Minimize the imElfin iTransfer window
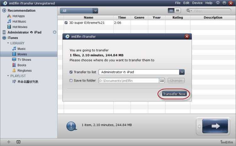This screenshot has width=236, height=146. [x=218, y=3]
